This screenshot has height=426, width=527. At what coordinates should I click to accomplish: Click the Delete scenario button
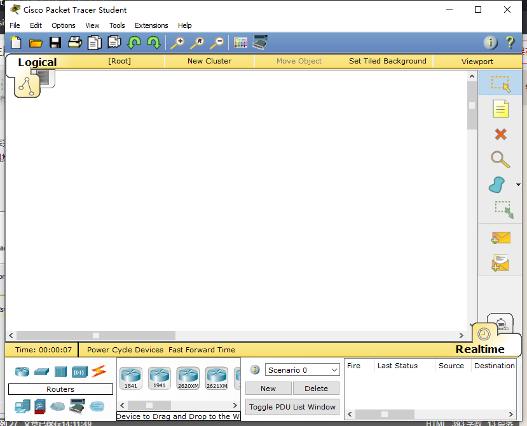316,389
